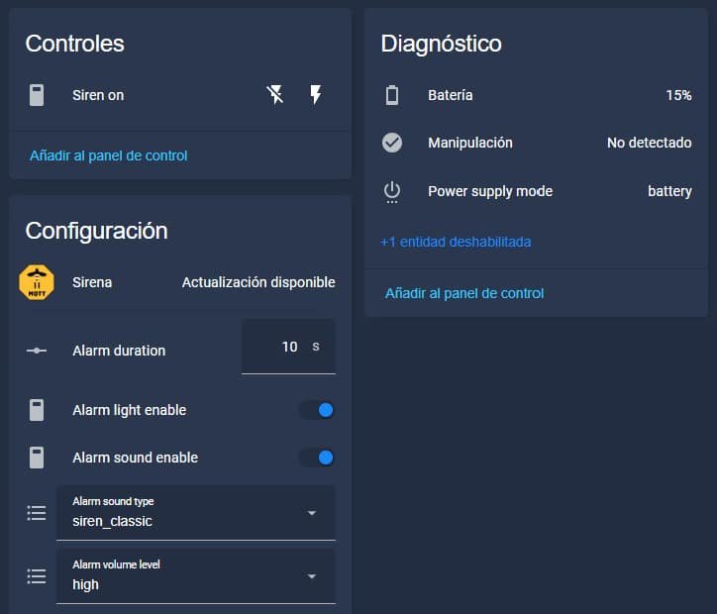Click the No detectado status value

pos(650,143)
